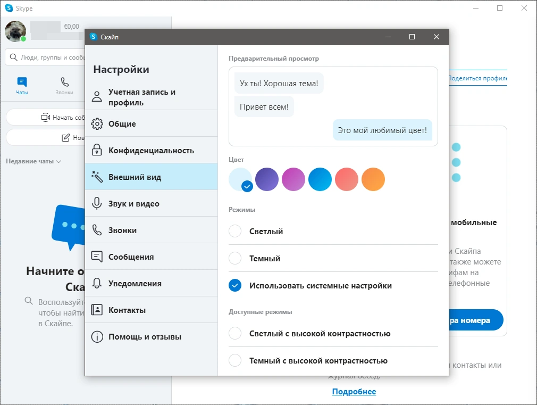Open Account and profile settings icon
The height and width of the screenshot is (405, 537).
coord(97,97)
